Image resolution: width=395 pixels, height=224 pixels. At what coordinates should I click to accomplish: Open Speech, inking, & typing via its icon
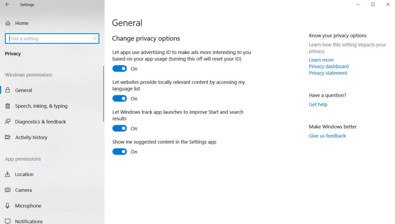(x=8, y=106)
